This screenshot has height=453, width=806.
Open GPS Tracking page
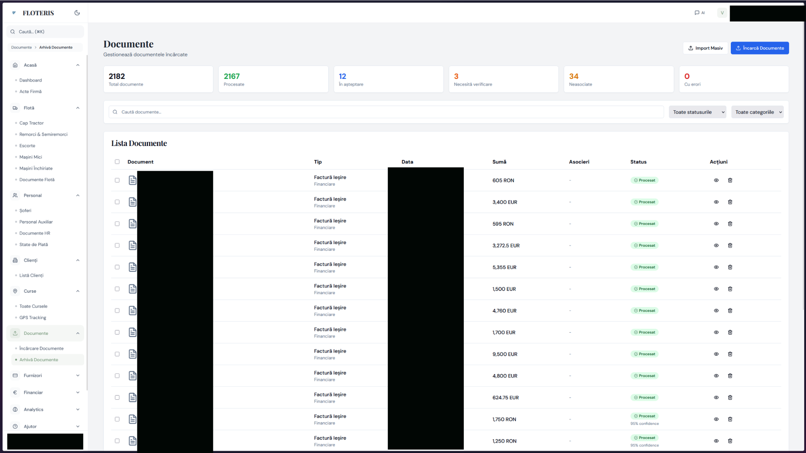point(33,318)
